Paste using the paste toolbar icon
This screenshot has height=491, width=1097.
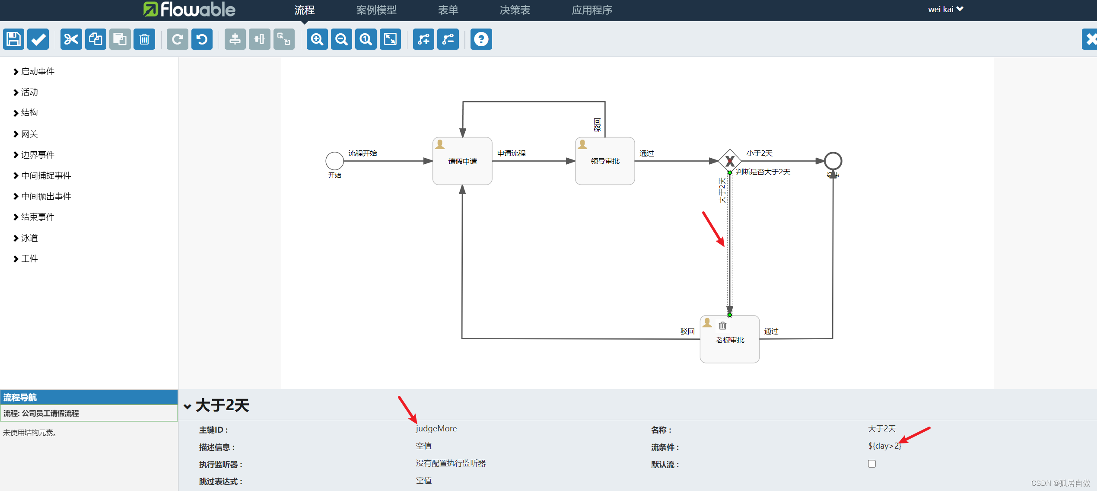[x=120, y=39]
